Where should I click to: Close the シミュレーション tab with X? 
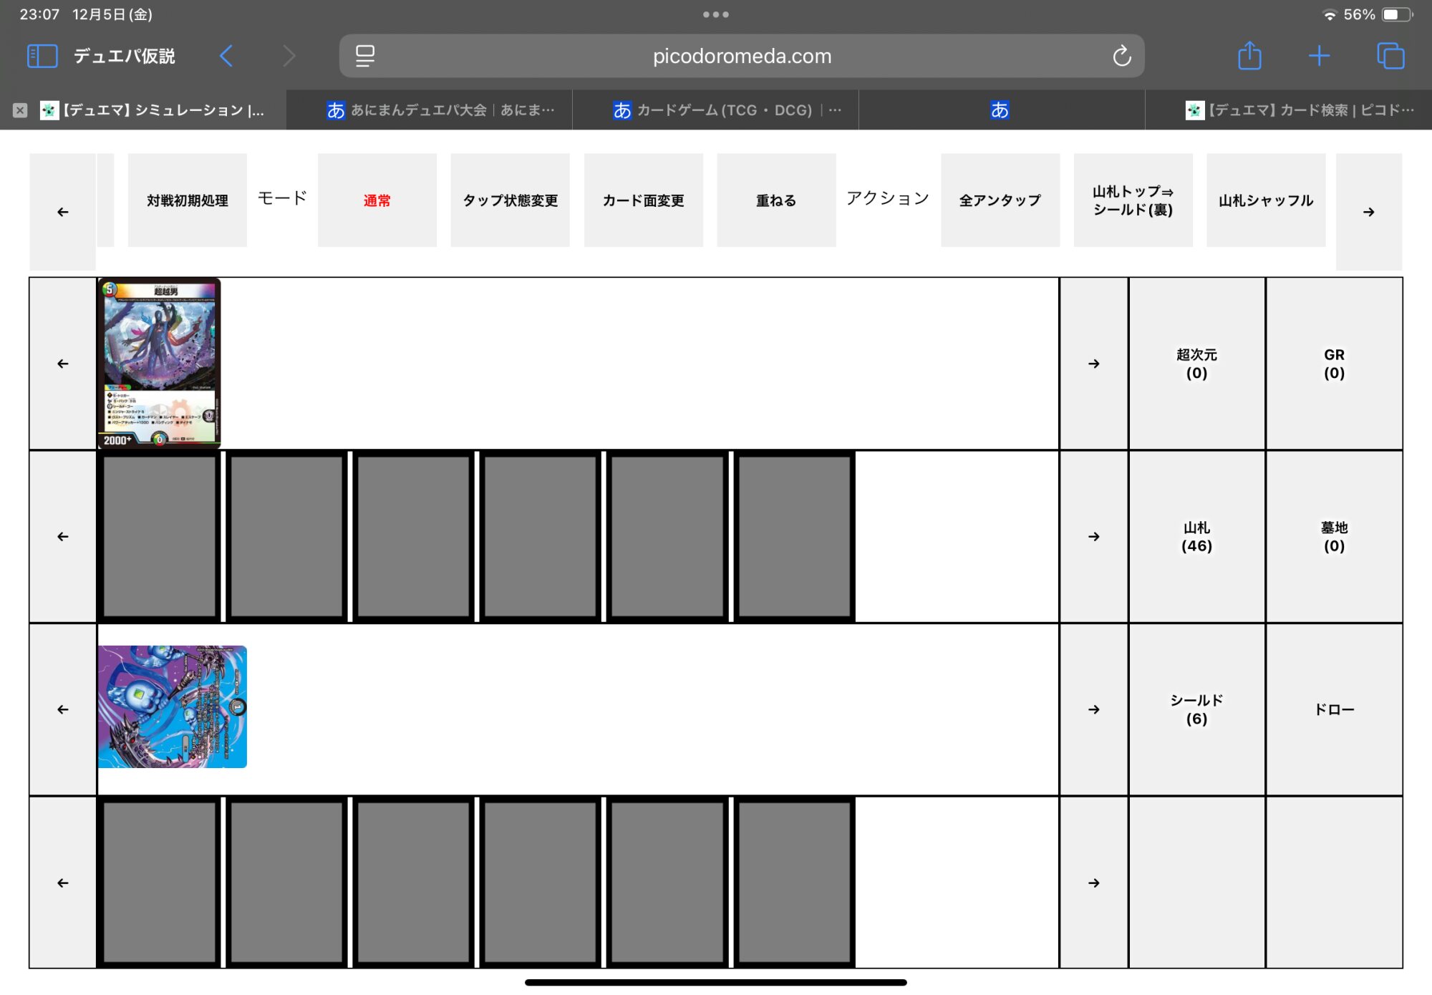(x=20, y=110)
